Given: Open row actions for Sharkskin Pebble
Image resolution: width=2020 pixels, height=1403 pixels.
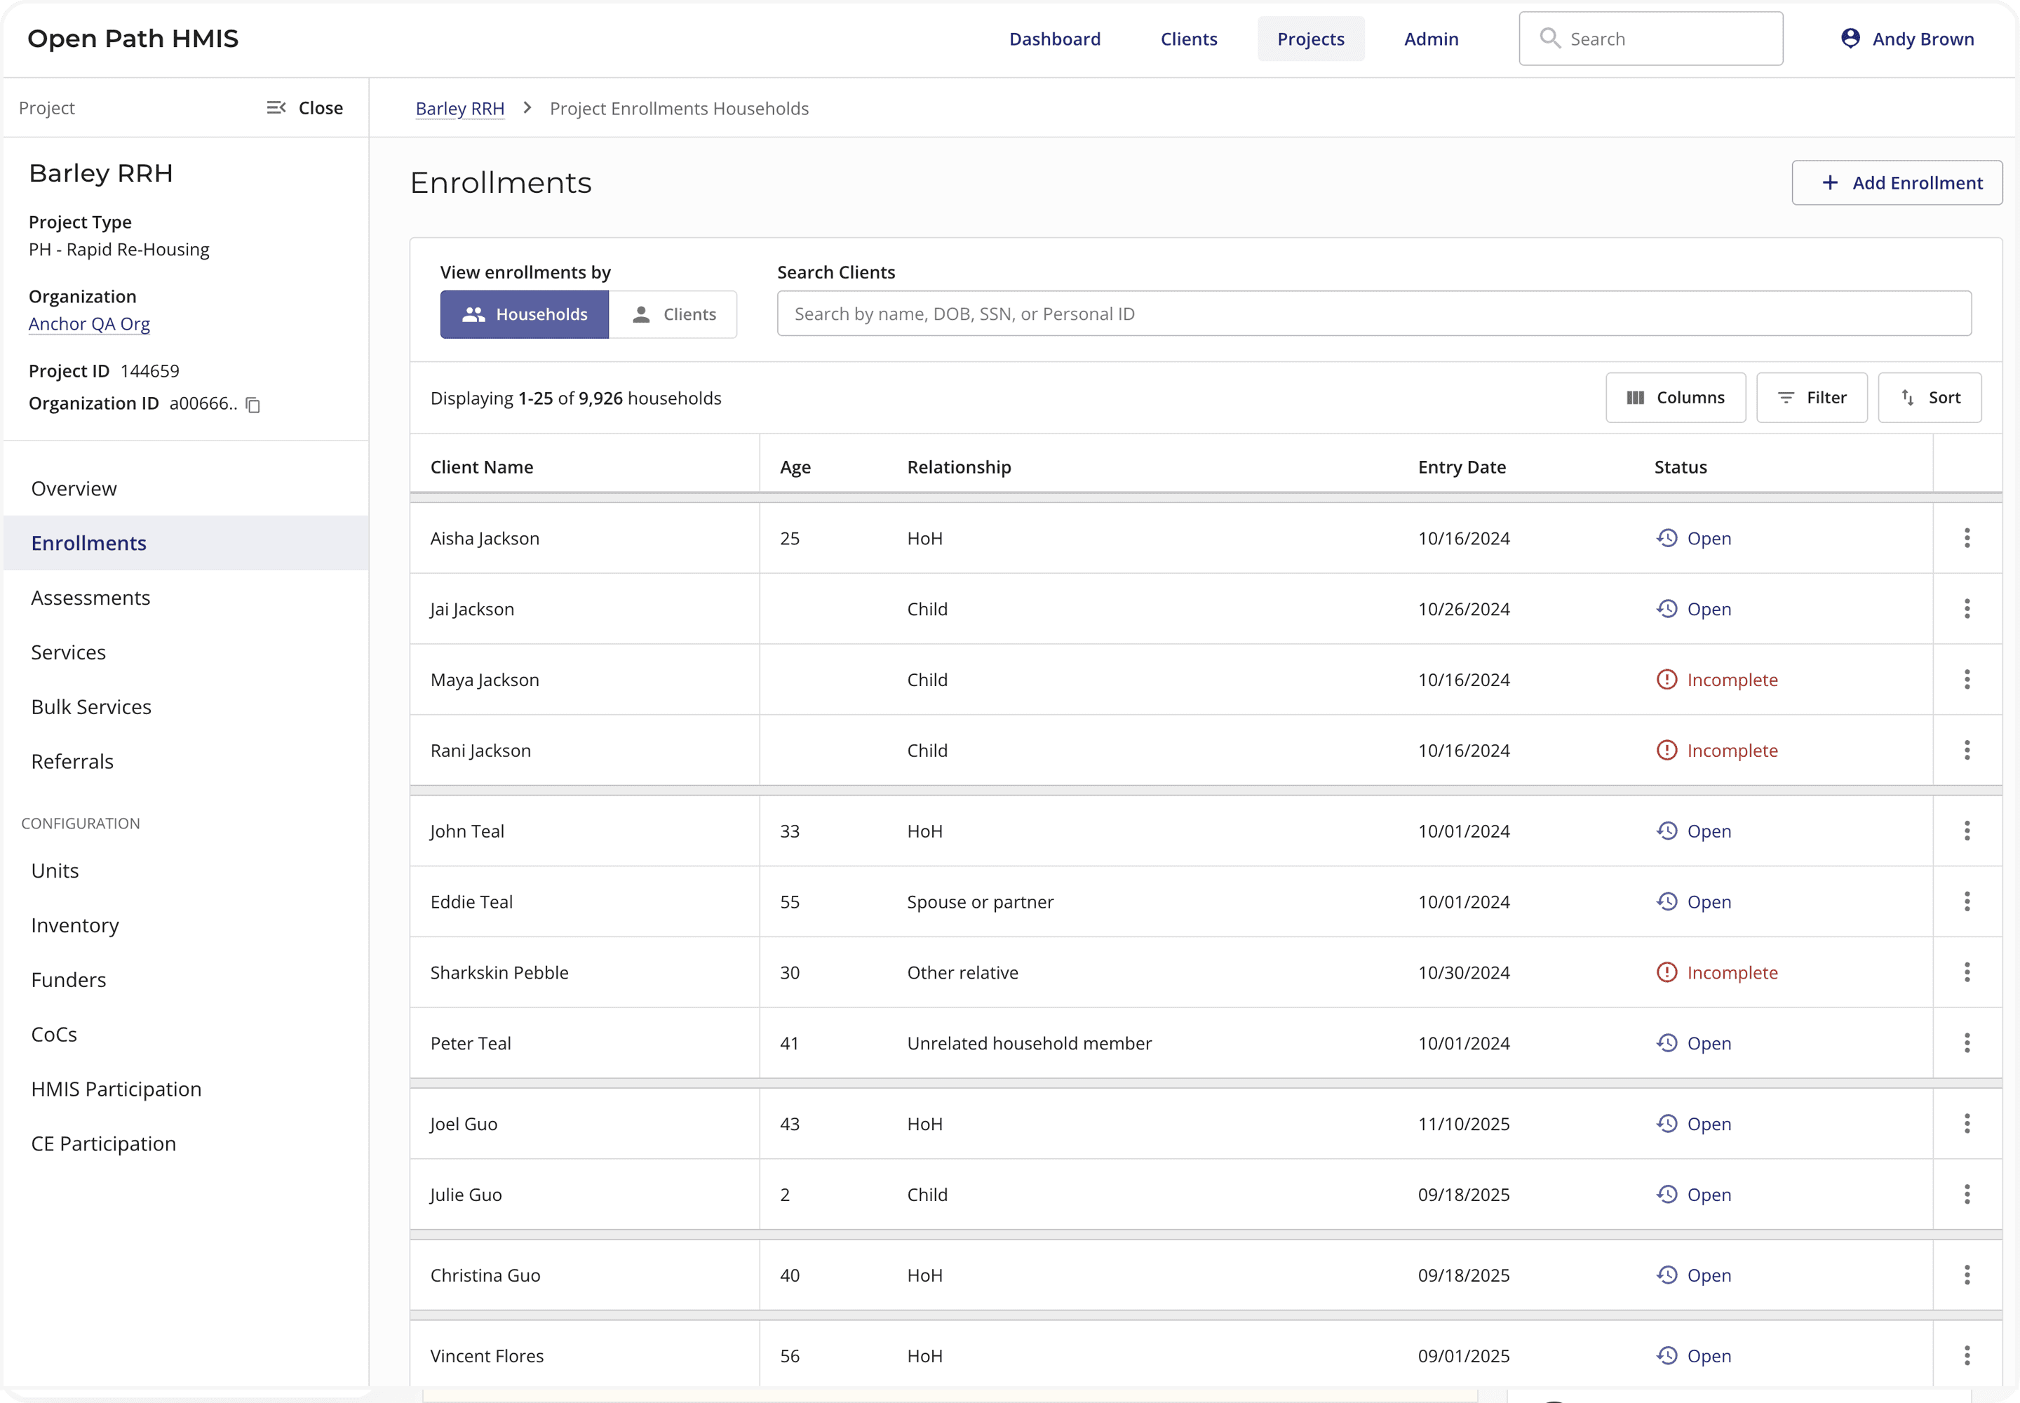Looking at the screenshot, I should click(1967, 972).
